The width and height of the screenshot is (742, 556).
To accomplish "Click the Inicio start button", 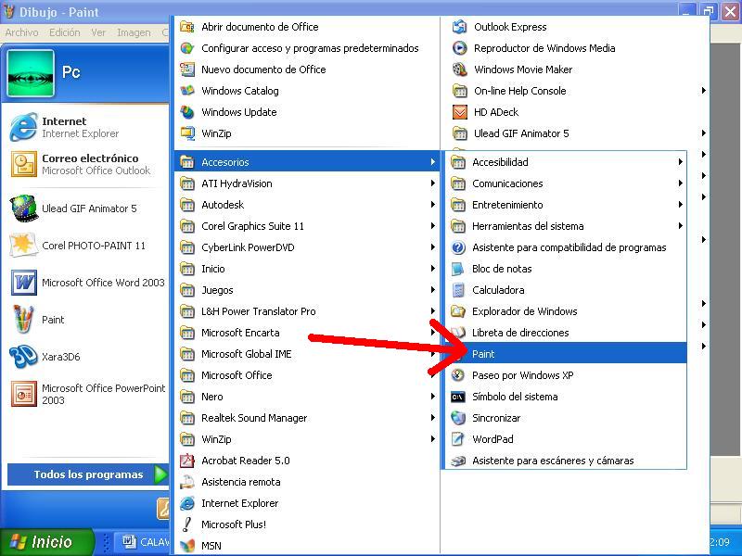I will 46,541.
